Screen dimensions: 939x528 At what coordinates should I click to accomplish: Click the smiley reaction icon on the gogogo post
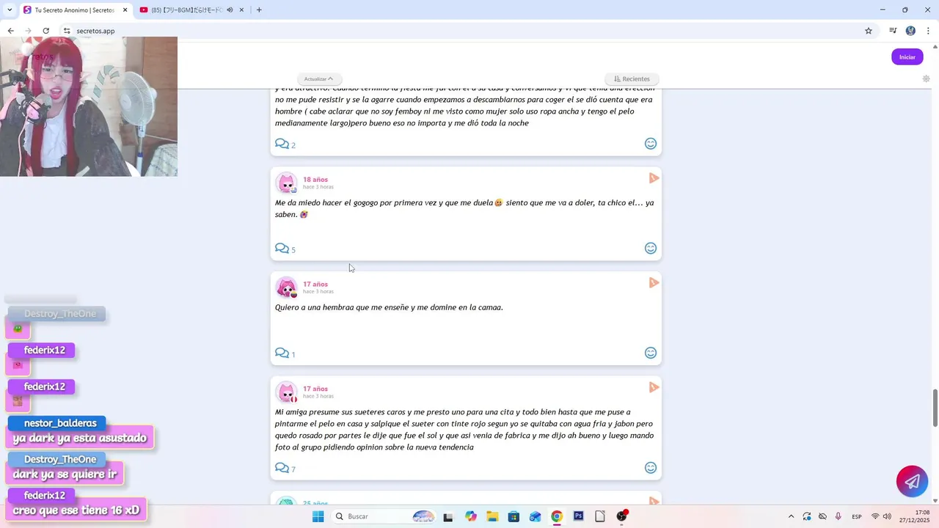click(651, 249)
